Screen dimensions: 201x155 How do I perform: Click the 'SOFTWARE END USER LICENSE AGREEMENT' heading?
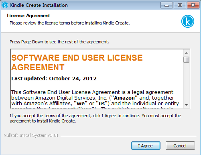point(77,62)
